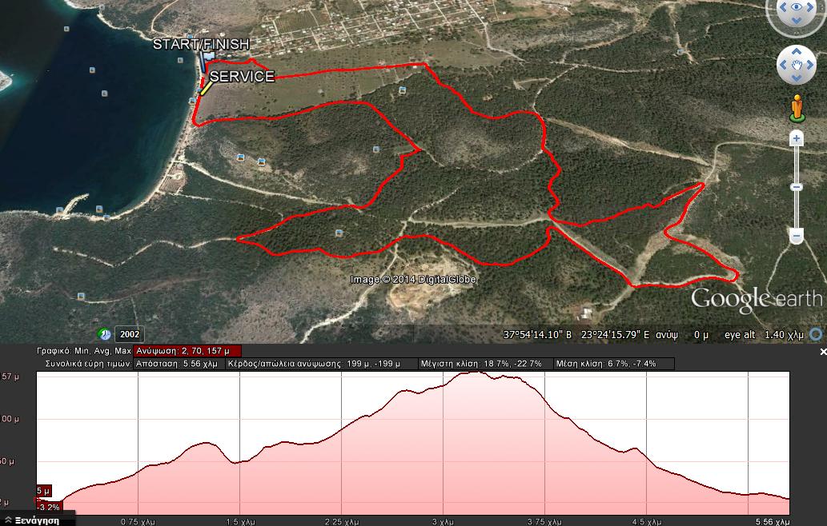The image size is (827, 526).
Task: Open the historical imagery clock icon
Action: [x=104, y=334]
